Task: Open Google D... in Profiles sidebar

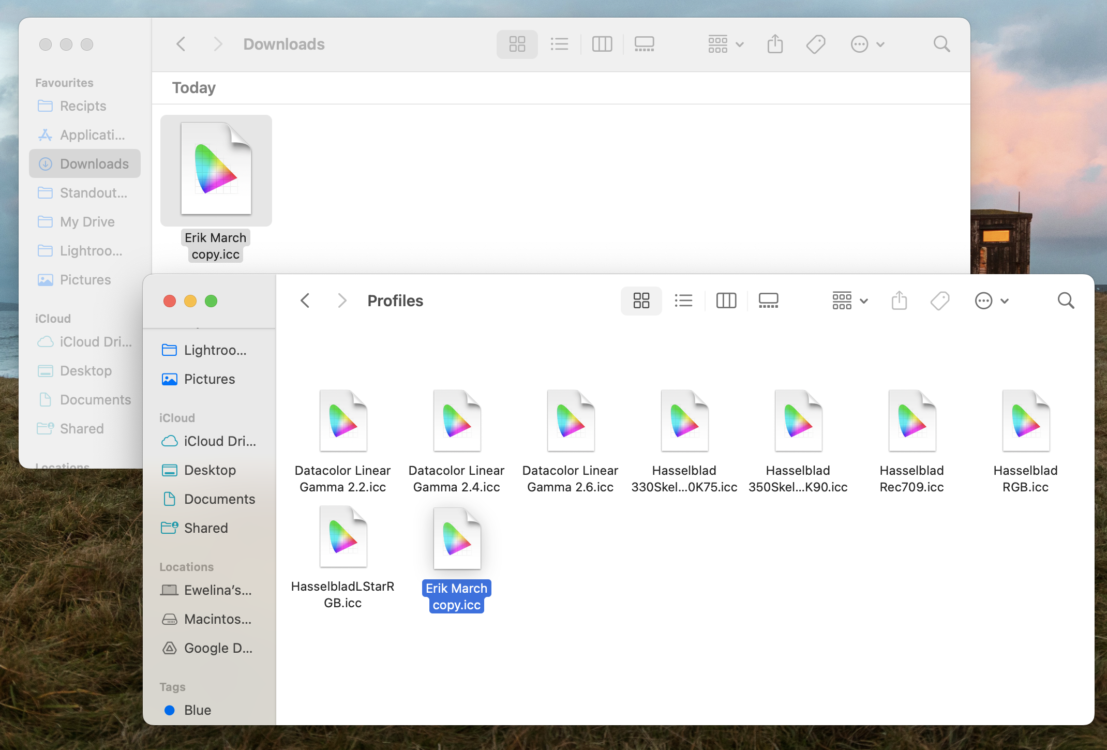Action: [210, 648]
